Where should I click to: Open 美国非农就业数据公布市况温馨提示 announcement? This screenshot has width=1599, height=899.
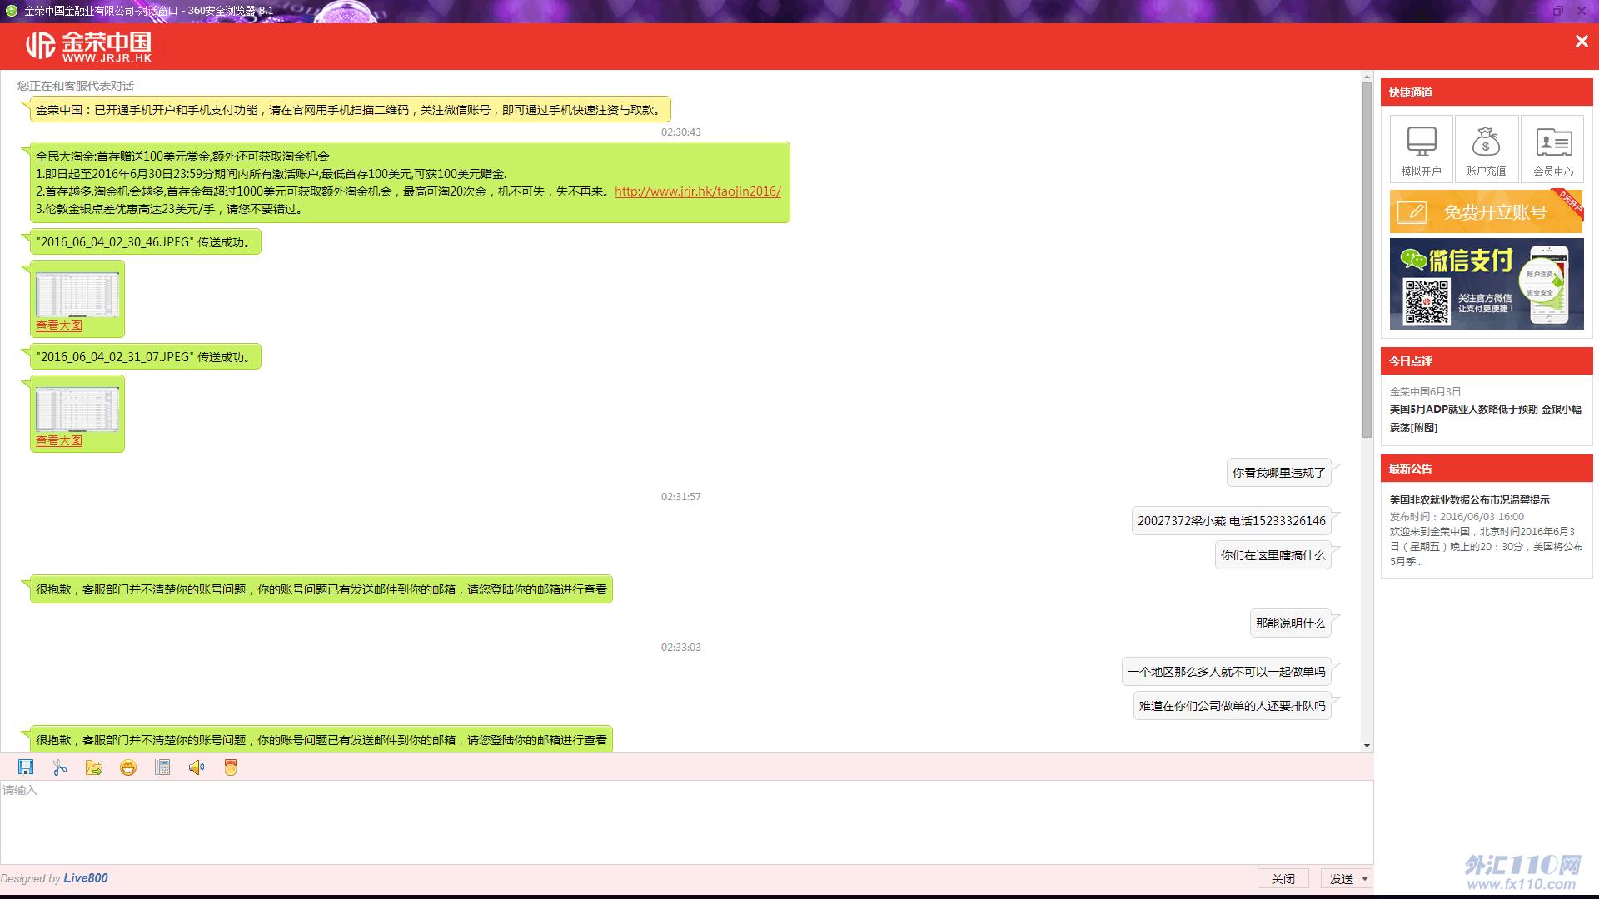click(x=1469, y=499)
